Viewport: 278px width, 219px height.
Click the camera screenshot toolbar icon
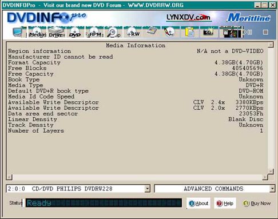[x=208, y=32]
